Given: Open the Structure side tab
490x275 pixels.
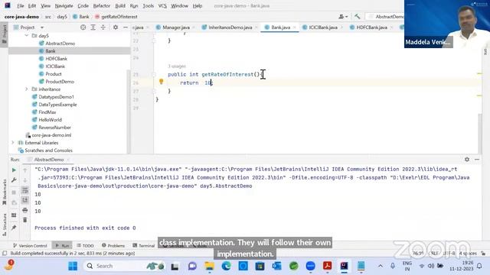Looking at the screenshot, I should (5, 224).
